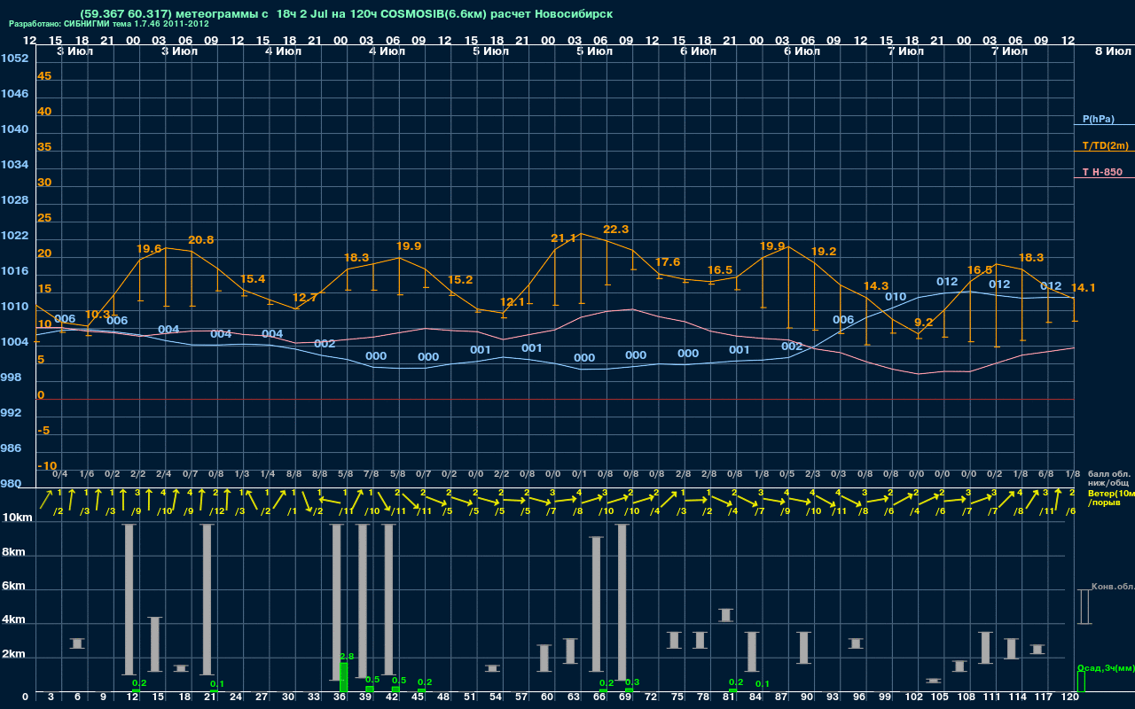Click the 45 temperature axis label

tap(44, 76)
